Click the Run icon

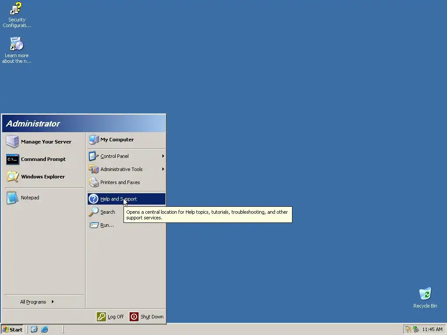(93, 225)
